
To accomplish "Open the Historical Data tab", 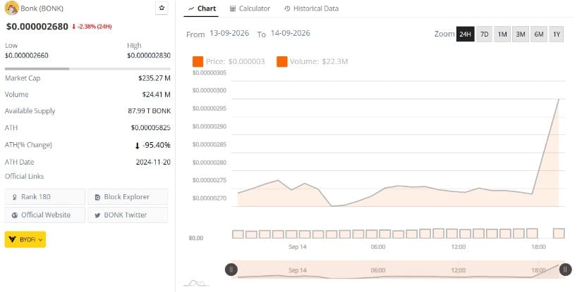I will tap(311, 8).
